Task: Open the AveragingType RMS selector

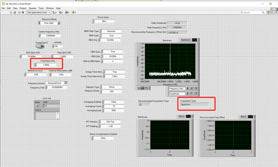Action: [114, 110]
